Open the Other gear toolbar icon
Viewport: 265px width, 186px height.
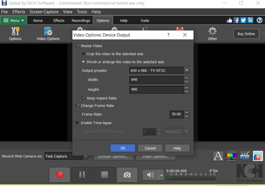212,34
